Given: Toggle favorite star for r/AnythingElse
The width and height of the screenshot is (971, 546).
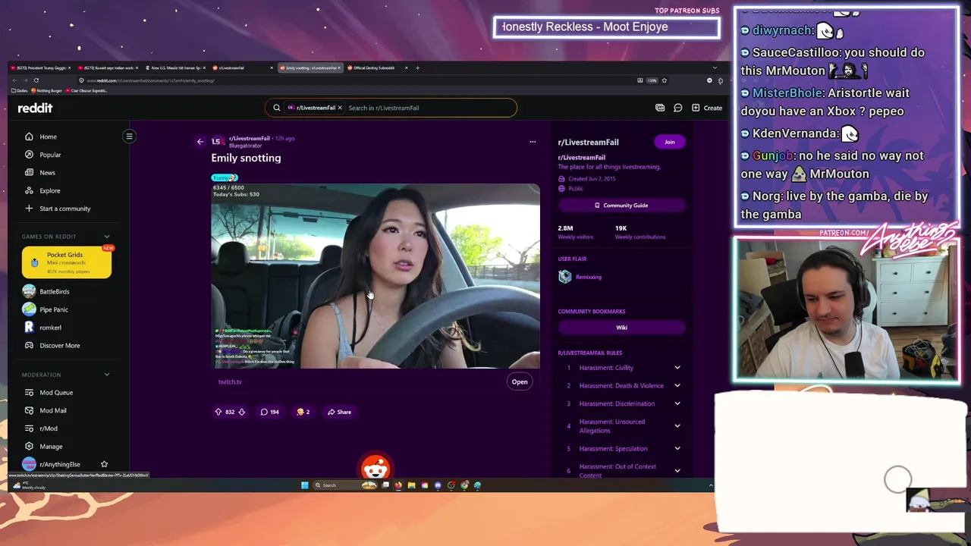Looking at the screenshot, I should click(x=104, y=464).
